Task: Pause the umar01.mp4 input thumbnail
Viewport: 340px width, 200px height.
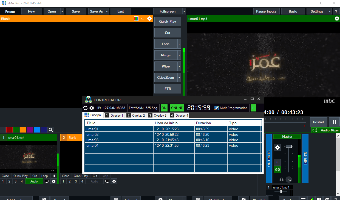Action: tap(54, 176)
